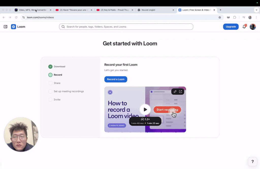
Task: Go back with browser back arrow
Action: click(4, 18)
